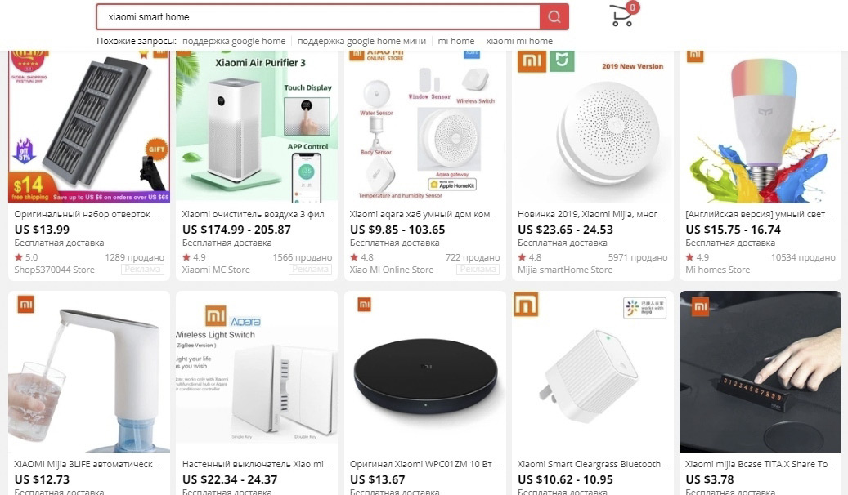This screenshot has width=848, height=495.
Task: Select related query 'поддержка google home'
Action: pyautogui.click(x=234, y=41)
